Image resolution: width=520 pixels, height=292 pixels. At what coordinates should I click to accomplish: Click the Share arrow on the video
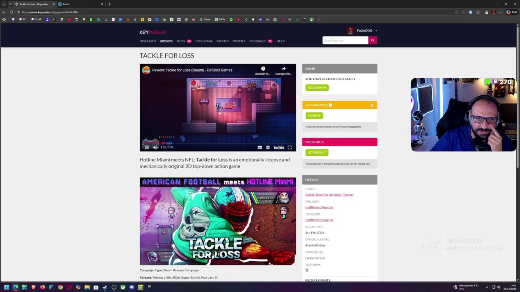(283, 69)
